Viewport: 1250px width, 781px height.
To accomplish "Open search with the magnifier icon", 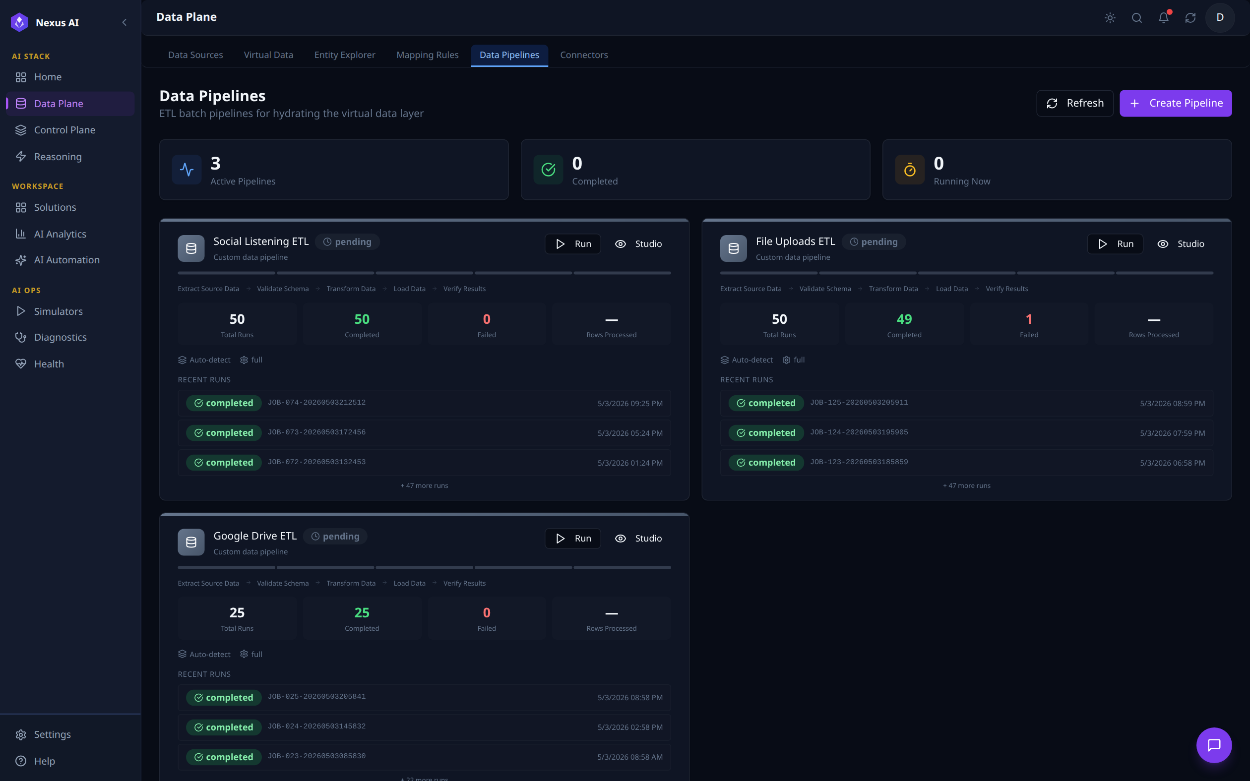I will click(x=1137, y=17).
